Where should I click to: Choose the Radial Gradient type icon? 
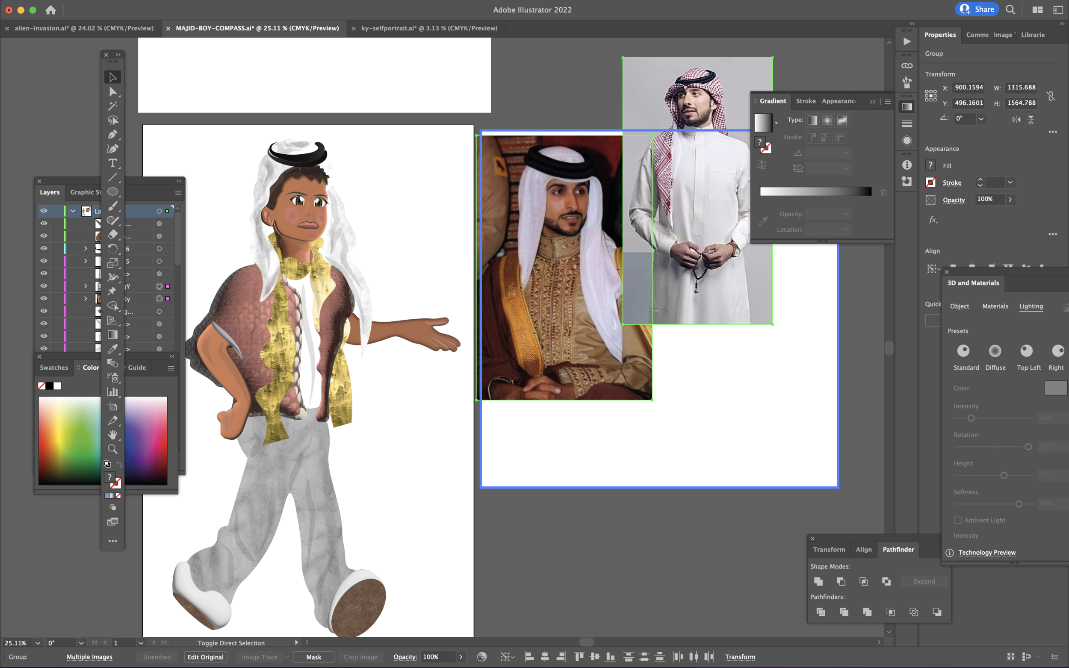[x=827, y=120]
